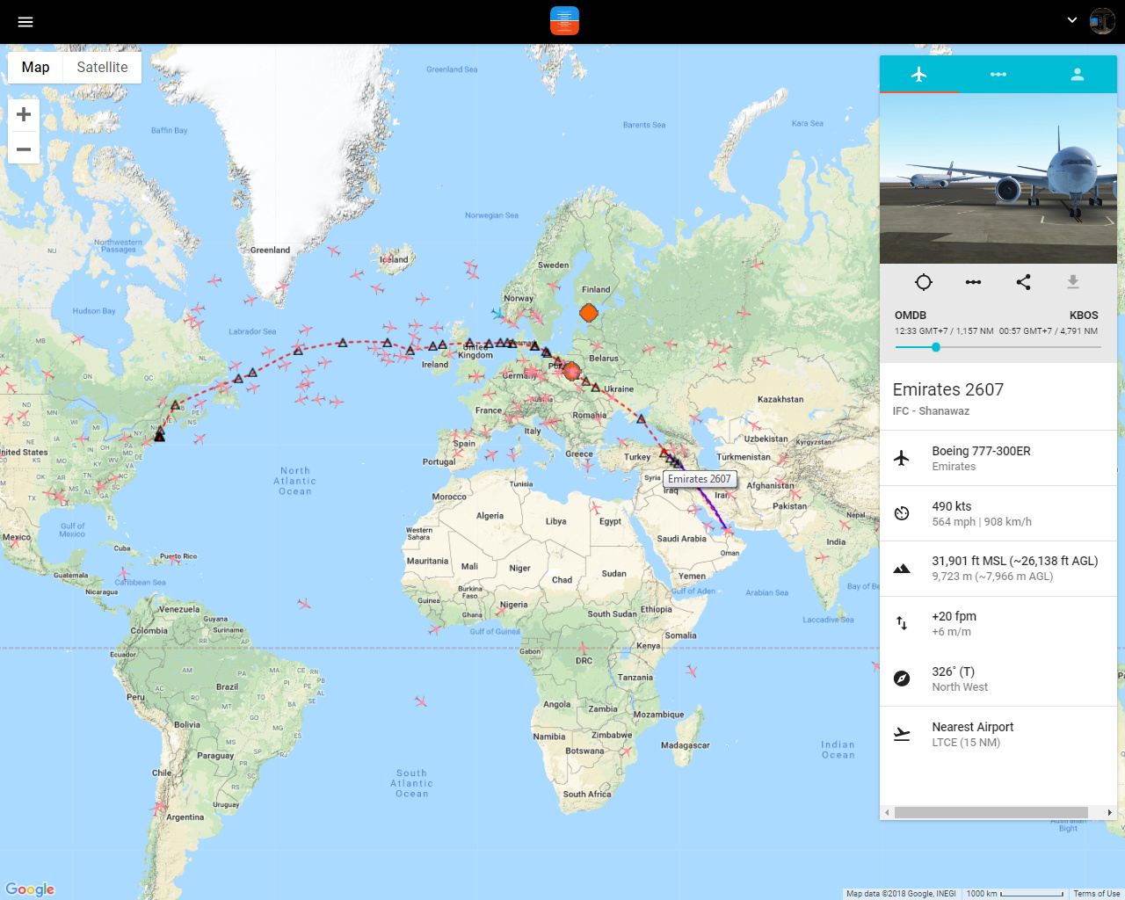Select the blue aircraft icon west of Norway
1125x900 pixels.
498,313
